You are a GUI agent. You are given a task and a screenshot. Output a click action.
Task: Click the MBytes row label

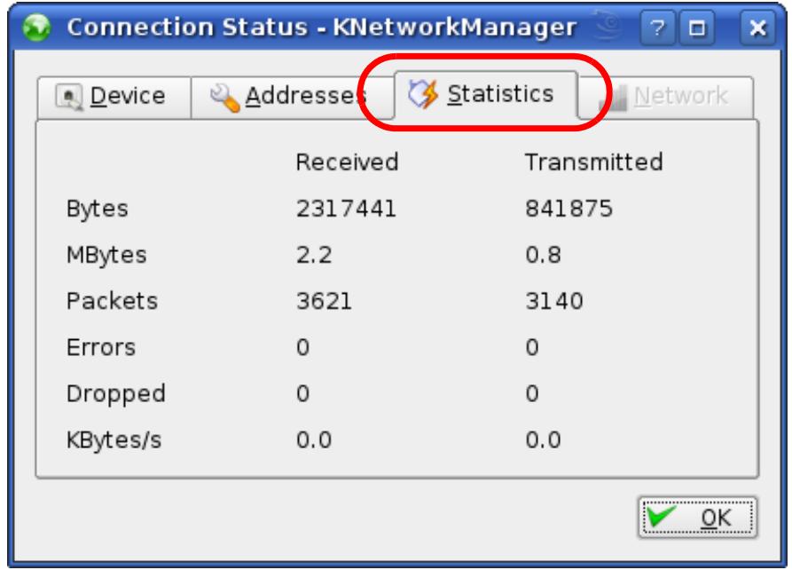(x=106, y=256)
